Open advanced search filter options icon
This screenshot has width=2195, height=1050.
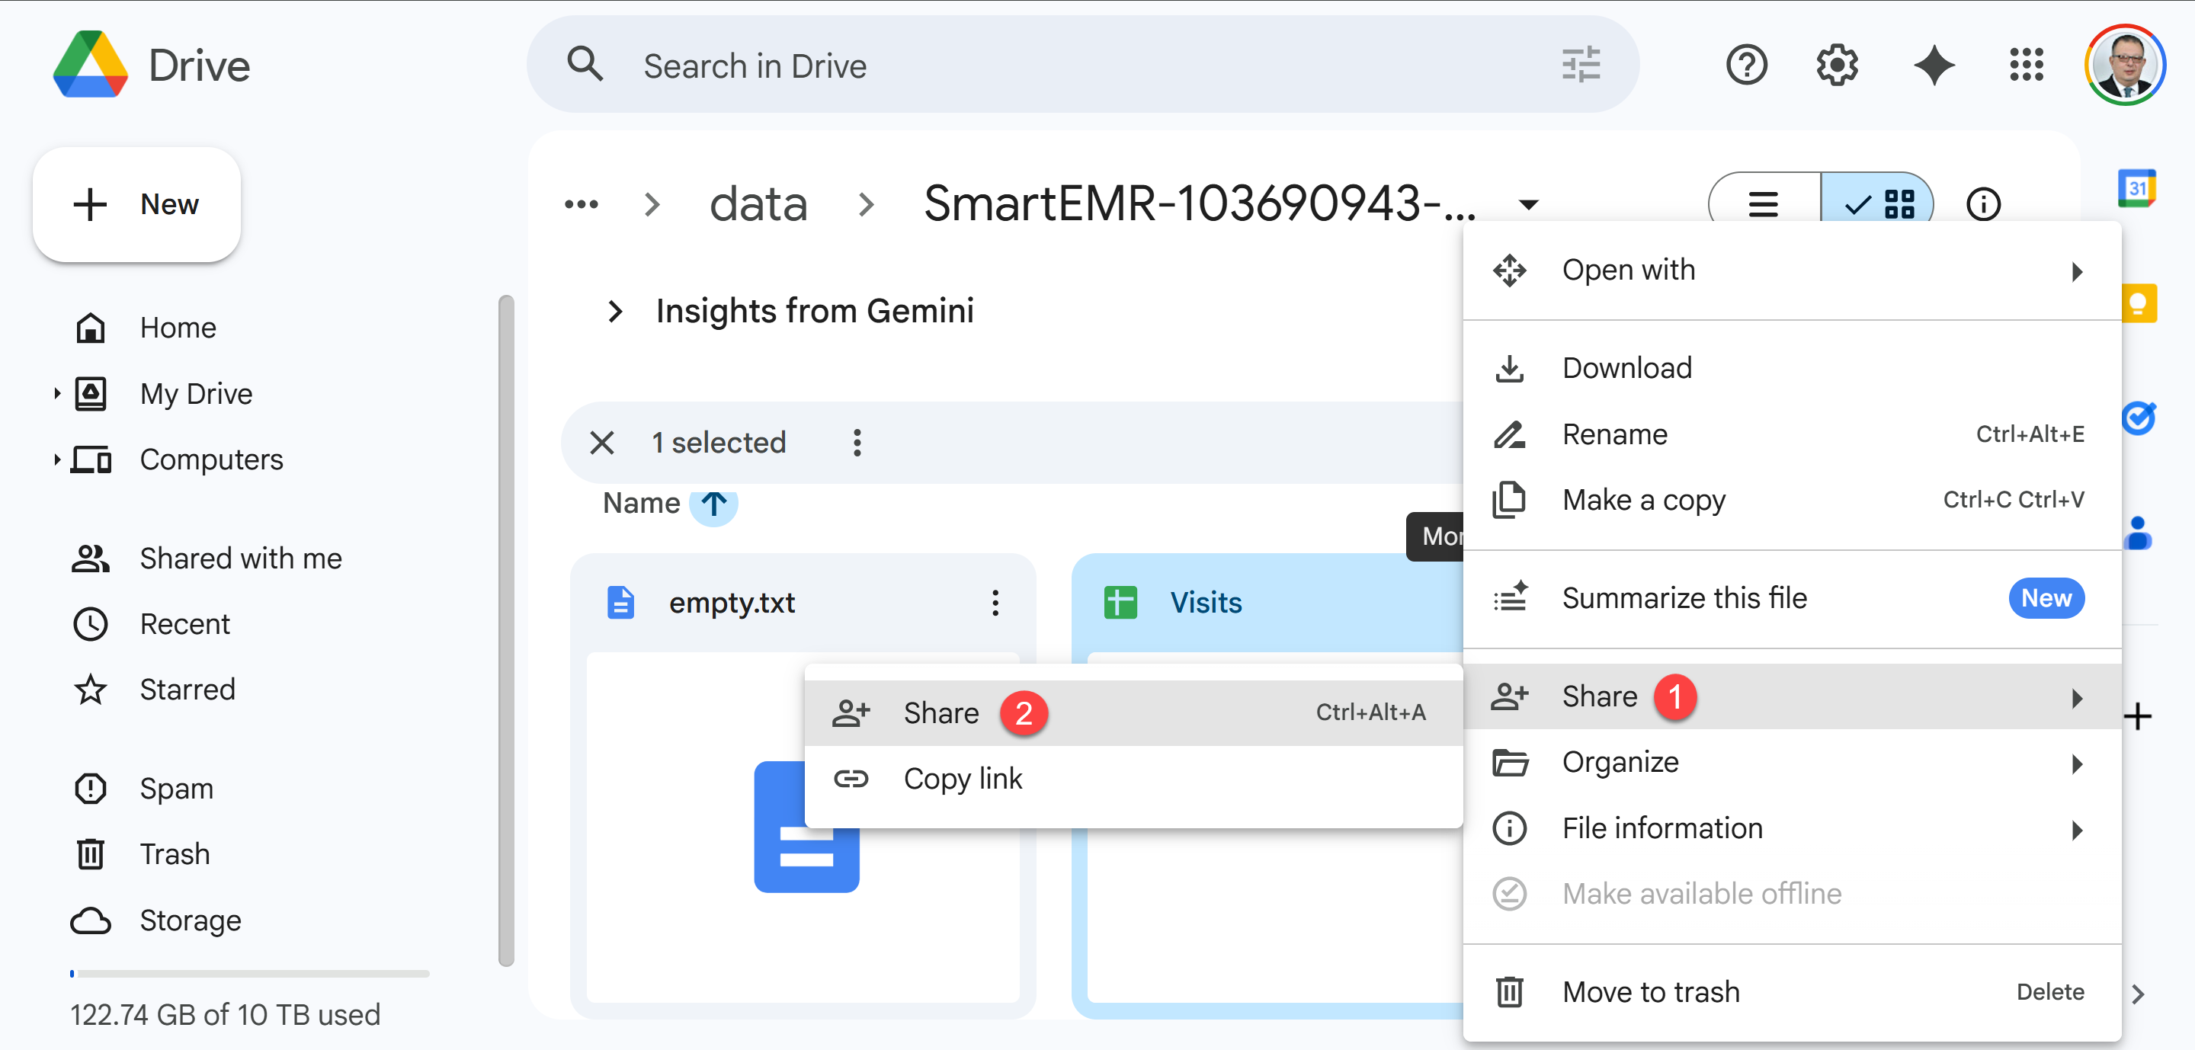tap(1581, 66)
